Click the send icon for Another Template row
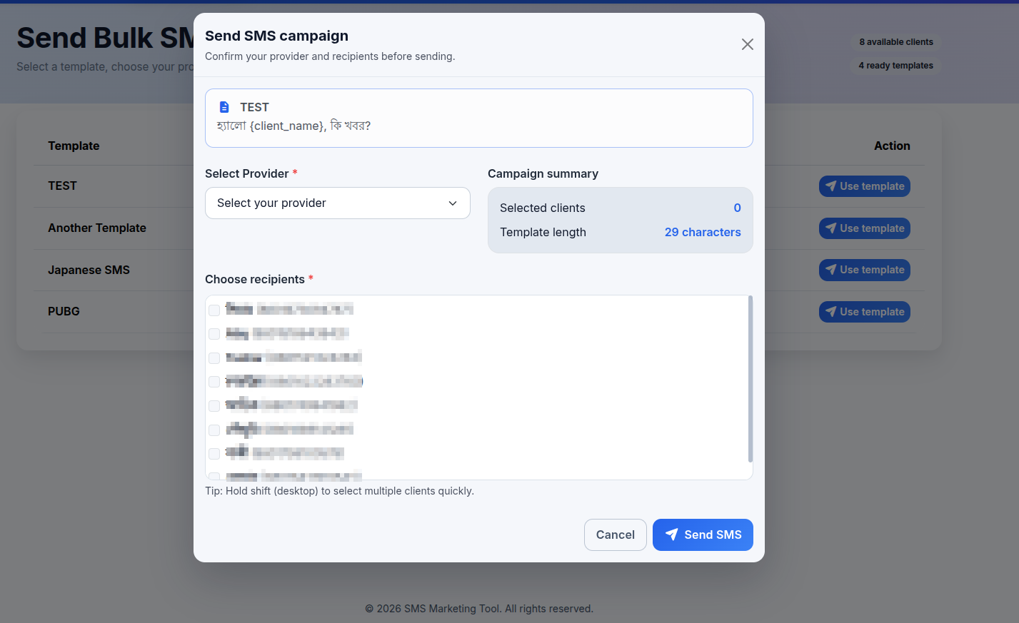This screenshot has height=623, width=1019. pos(831,228)
